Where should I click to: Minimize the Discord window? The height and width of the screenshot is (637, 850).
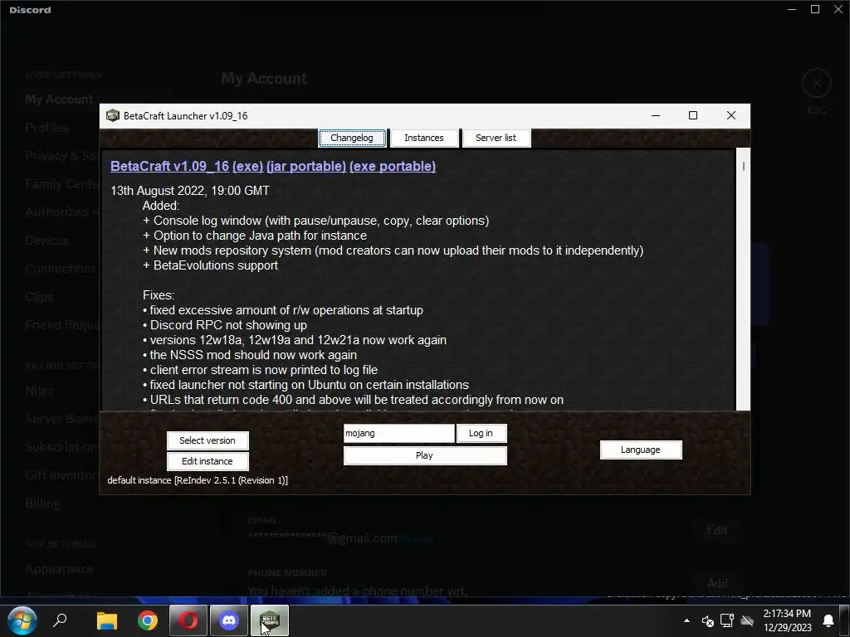(x=792, y=9)
